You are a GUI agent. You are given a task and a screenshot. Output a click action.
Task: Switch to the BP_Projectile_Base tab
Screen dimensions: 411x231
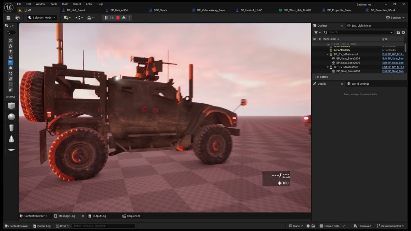point(339,10)
